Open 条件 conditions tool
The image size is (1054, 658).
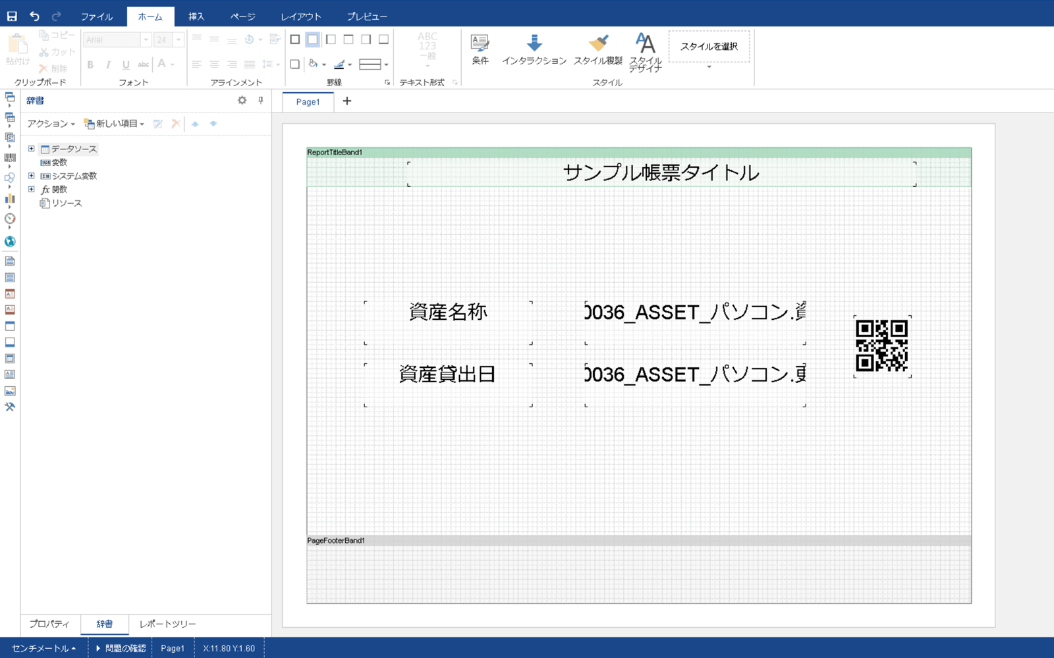(x=480, y=50)
